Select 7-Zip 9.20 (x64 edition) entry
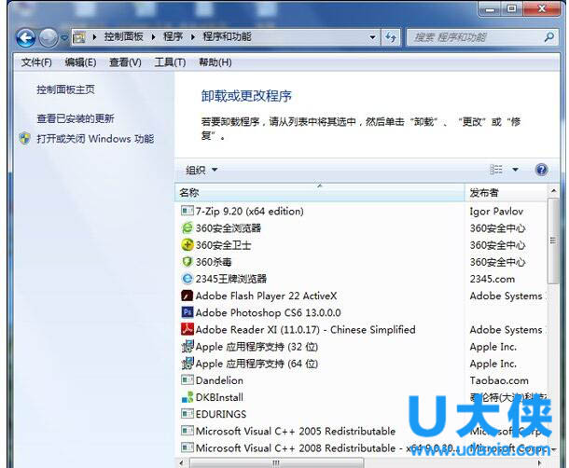The height and width of the screenshot is (468, 569). pos(250,211)
